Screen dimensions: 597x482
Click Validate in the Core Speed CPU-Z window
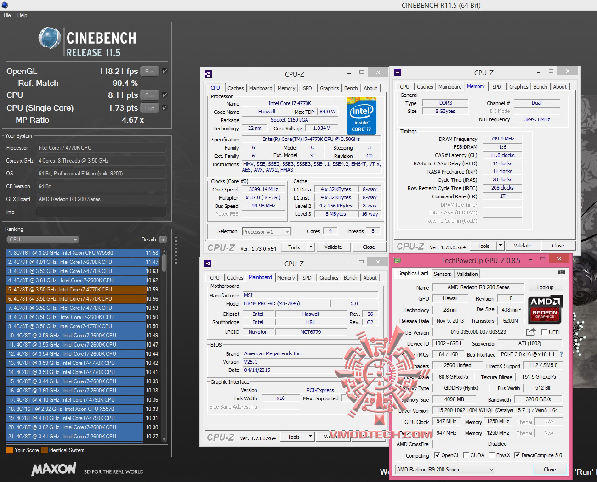(x=333, y=247)
